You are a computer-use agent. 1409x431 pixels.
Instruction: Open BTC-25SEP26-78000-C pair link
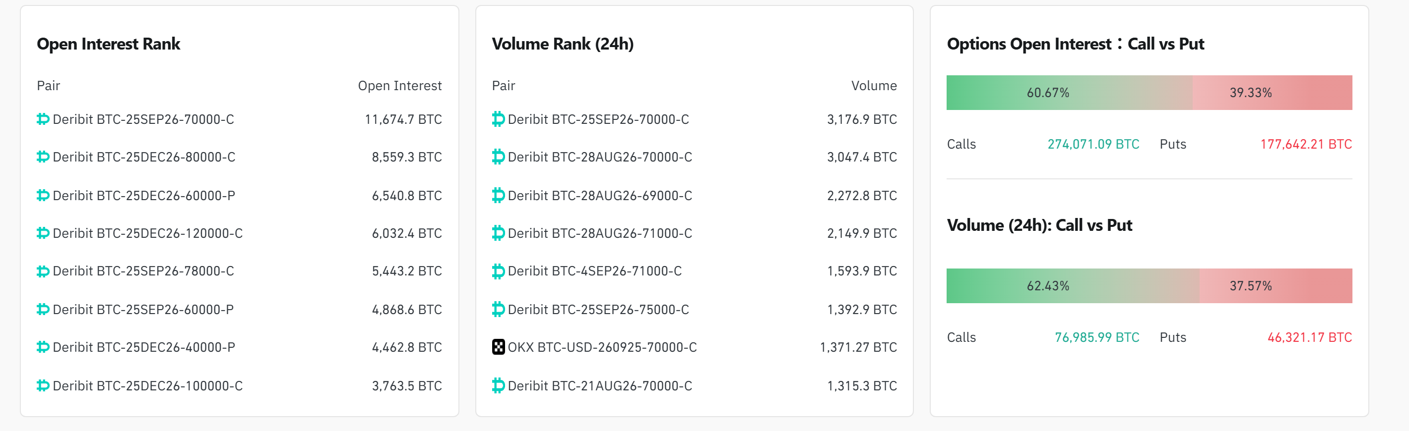(x=143, y=271)
